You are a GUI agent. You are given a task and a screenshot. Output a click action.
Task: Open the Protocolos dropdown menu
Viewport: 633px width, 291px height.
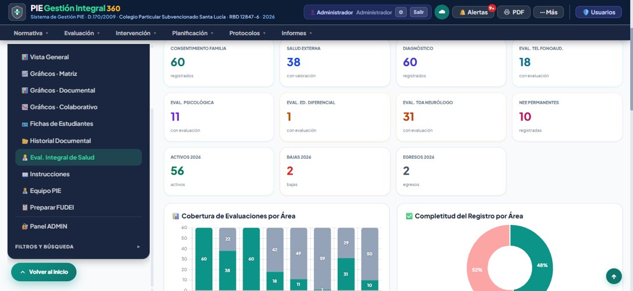click(x=248, y=33)
